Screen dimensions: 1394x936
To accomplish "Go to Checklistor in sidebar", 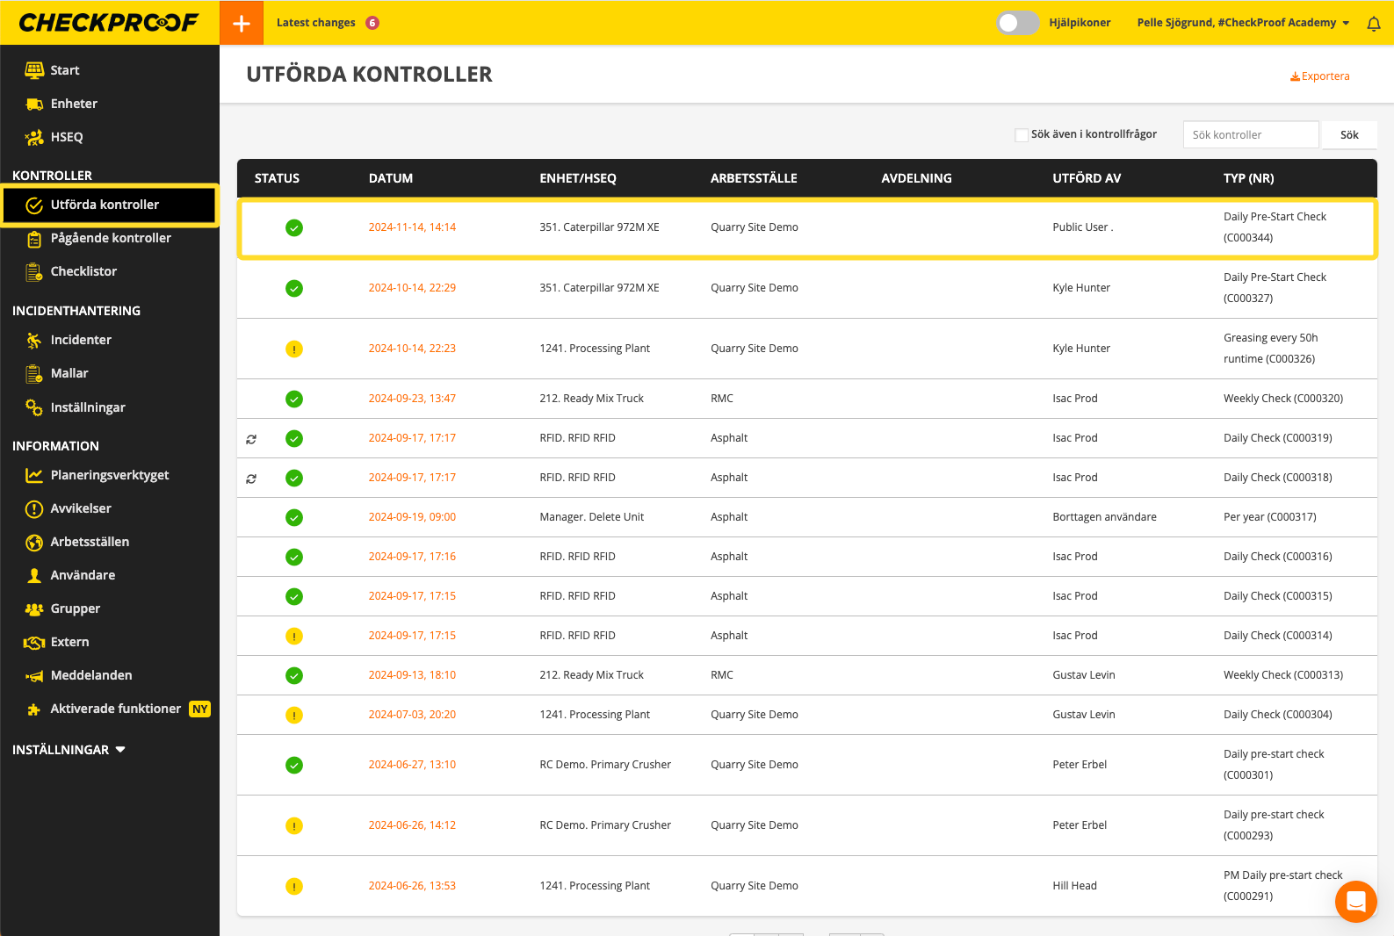I will [x=83, y=271].
